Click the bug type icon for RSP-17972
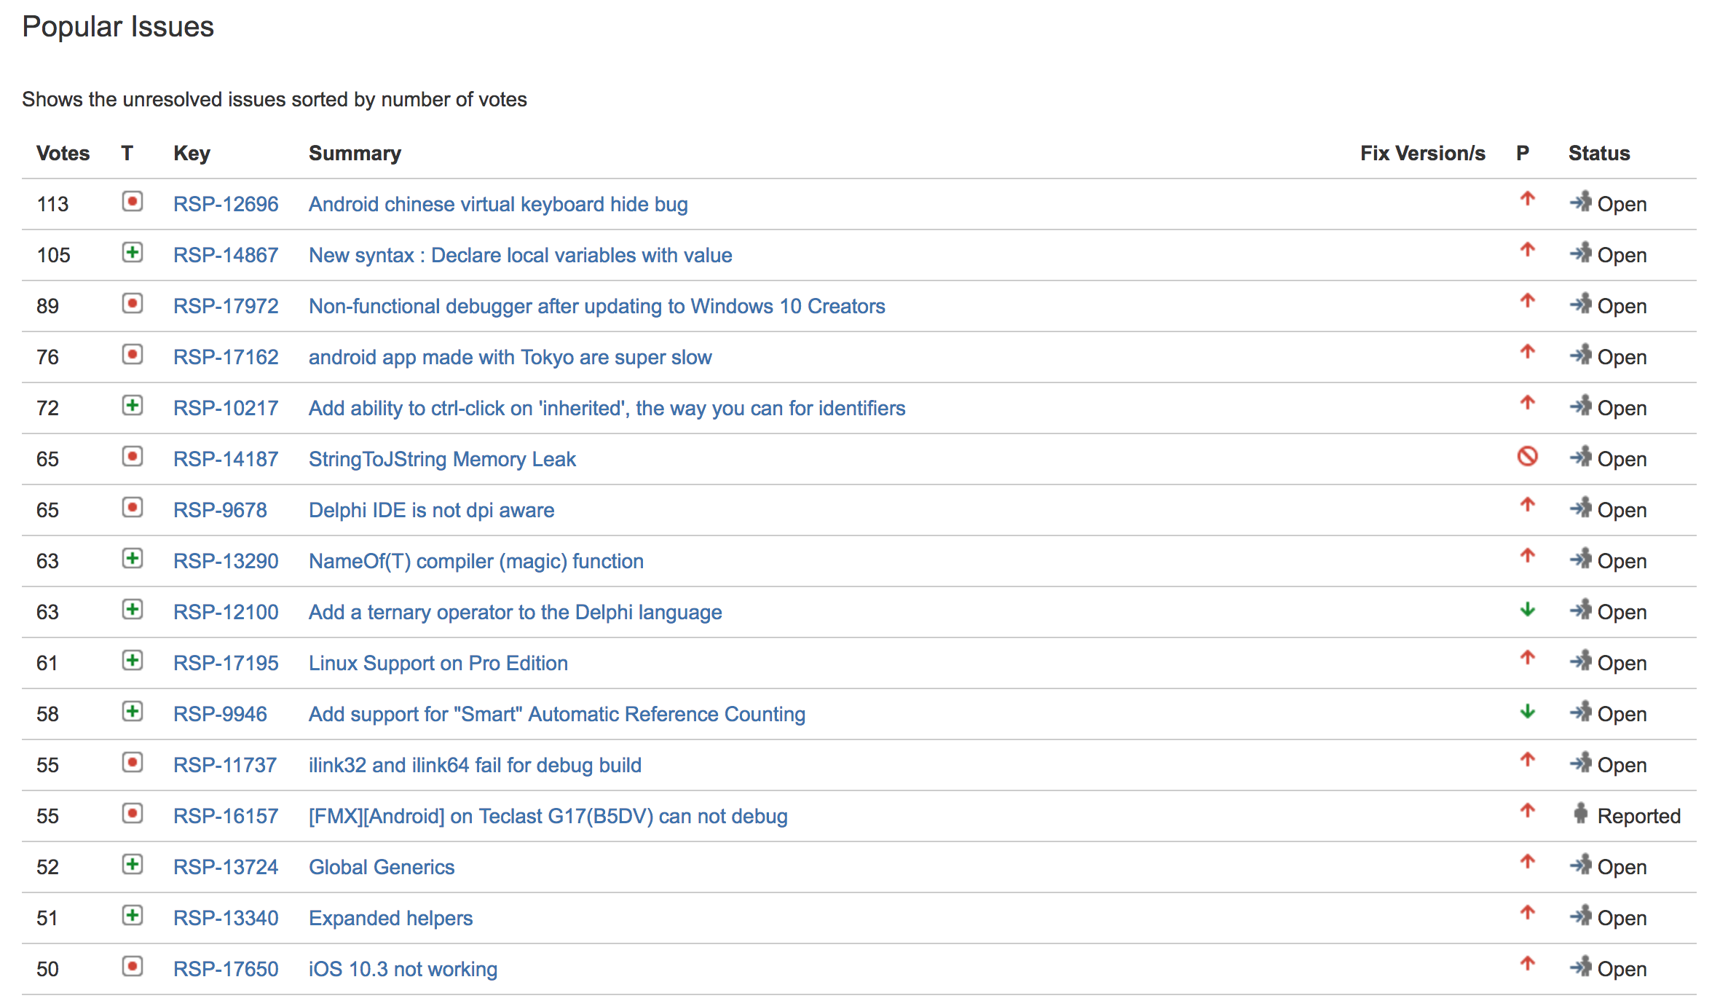Viewport: 1720px width, 1001px height. [132, 303]
